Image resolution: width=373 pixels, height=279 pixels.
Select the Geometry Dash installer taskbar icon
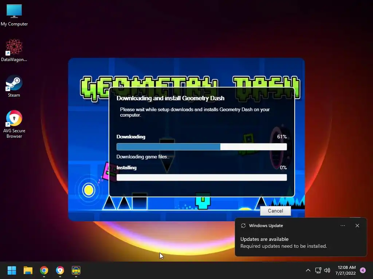[76, 270]
